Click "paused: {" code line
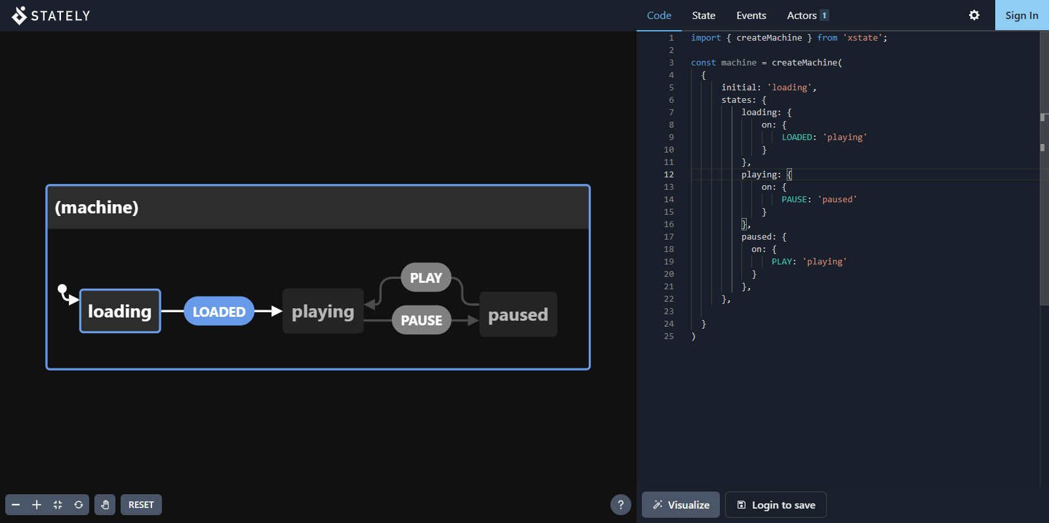Viewport: 1049px width, 523px height. pos(764,237)
